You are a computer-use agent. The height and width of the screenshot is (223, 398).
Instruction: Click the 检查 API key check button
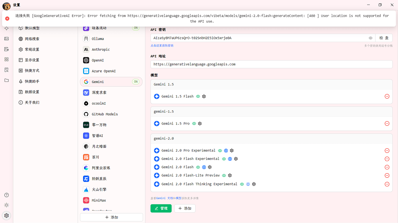384,38
